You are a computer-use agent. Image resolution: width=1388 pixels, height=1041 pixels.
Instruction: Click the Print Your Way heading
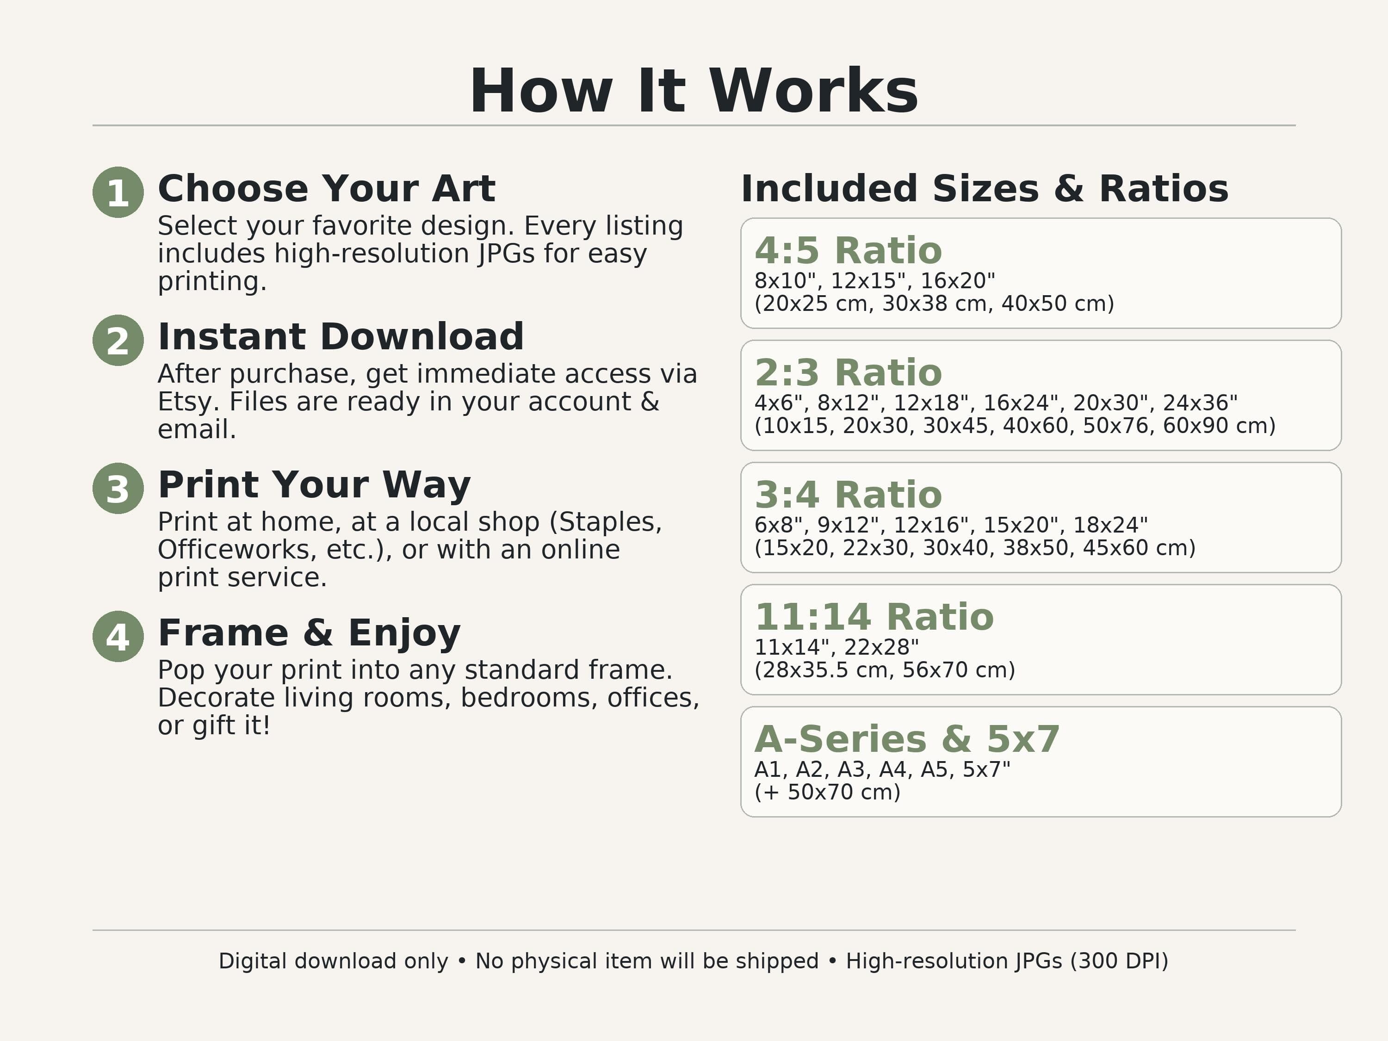(x=314, y=486)
